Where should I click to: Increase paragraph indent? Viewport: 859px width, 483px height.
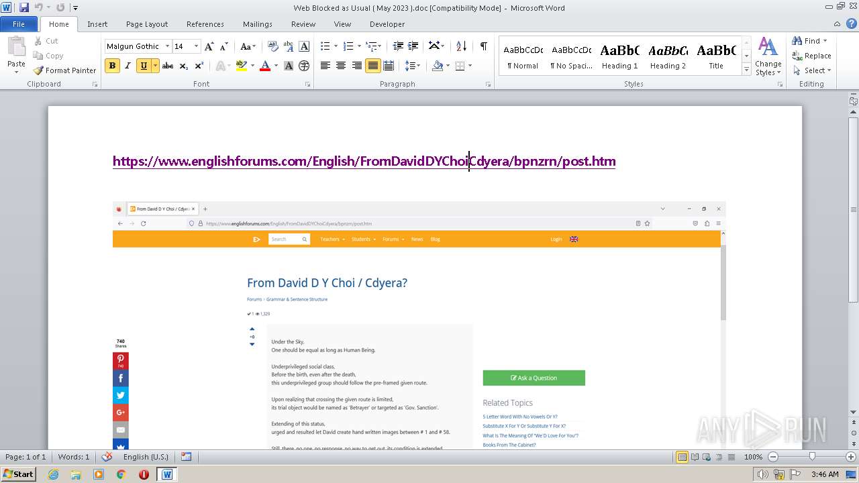(x=413, y=46)
